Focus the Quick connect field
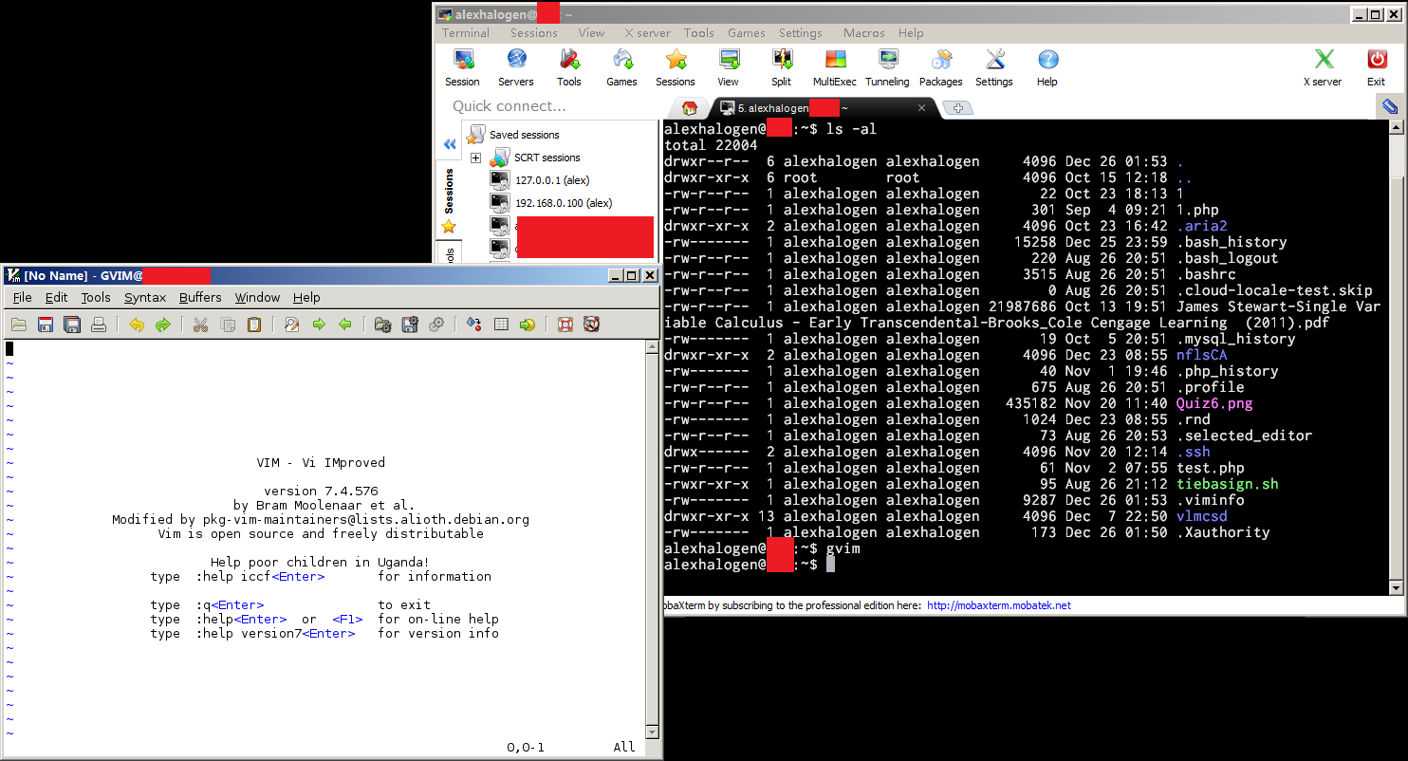 point(550,106)
